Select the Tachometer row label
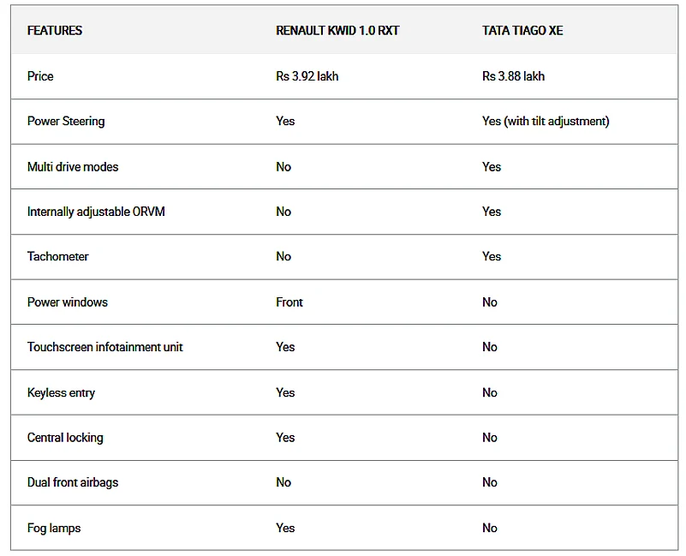 pyautogui.click(x=57, y=257)
